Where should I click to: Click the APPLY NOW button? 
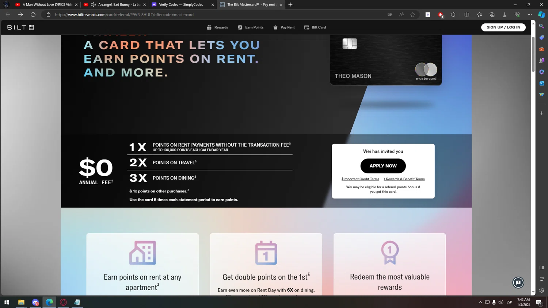(383, 166)
